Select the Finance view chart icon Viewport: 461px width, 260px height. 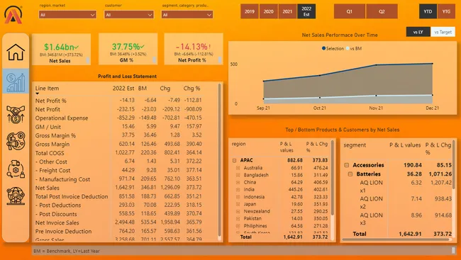tap(16, 81)
